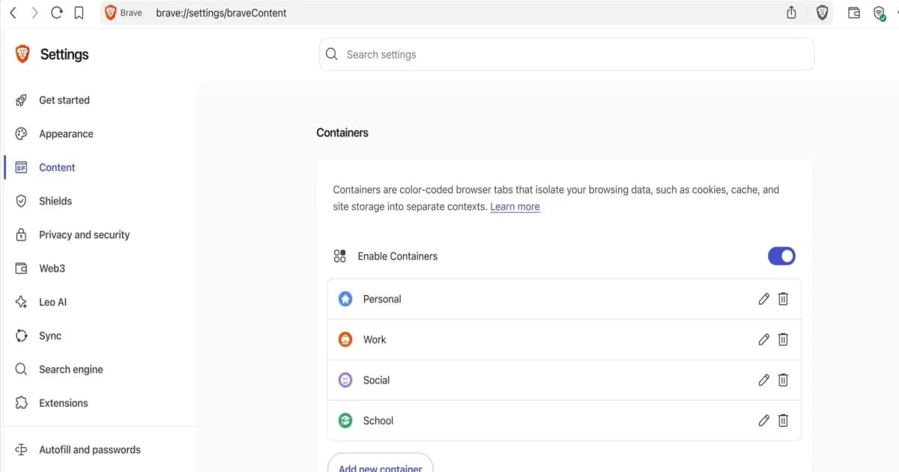
Task: Click the Settings page title
Action: tap(64, 55)
